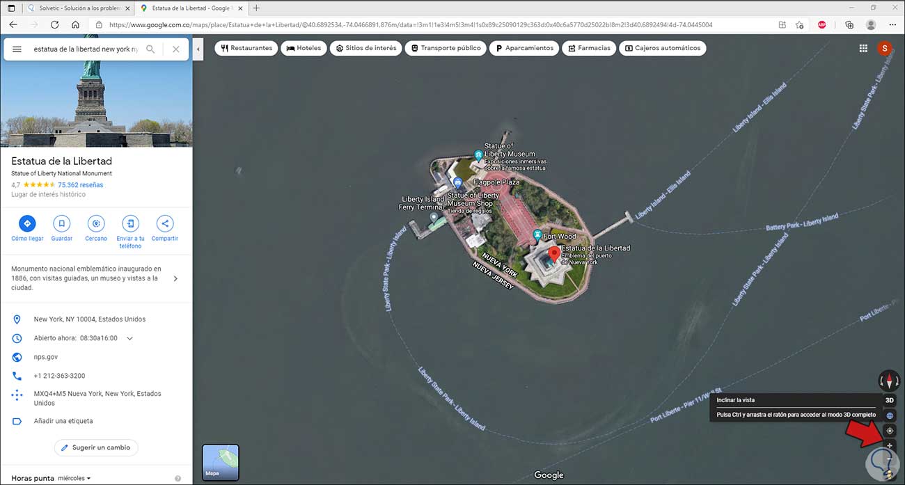Click Añadir una etiqueta
This screenshot has height=485, width=905.
(63, 421)
